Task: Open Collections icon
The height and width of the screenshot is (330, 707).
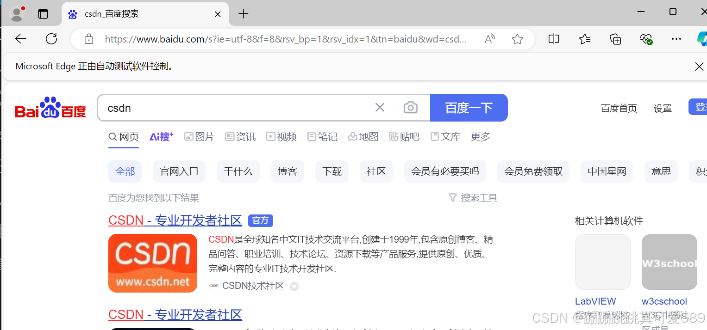Action: [615, 39]
